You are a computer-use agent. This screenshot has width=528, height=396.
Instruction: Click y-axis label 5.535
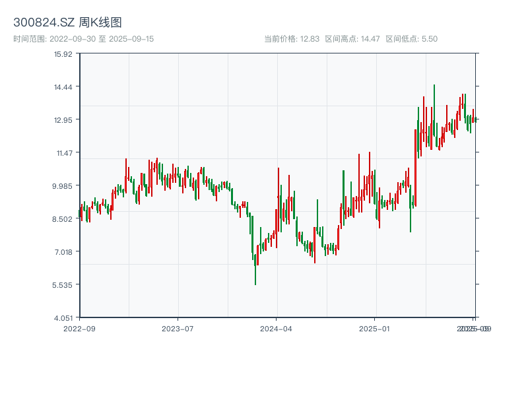pos(62,285)
